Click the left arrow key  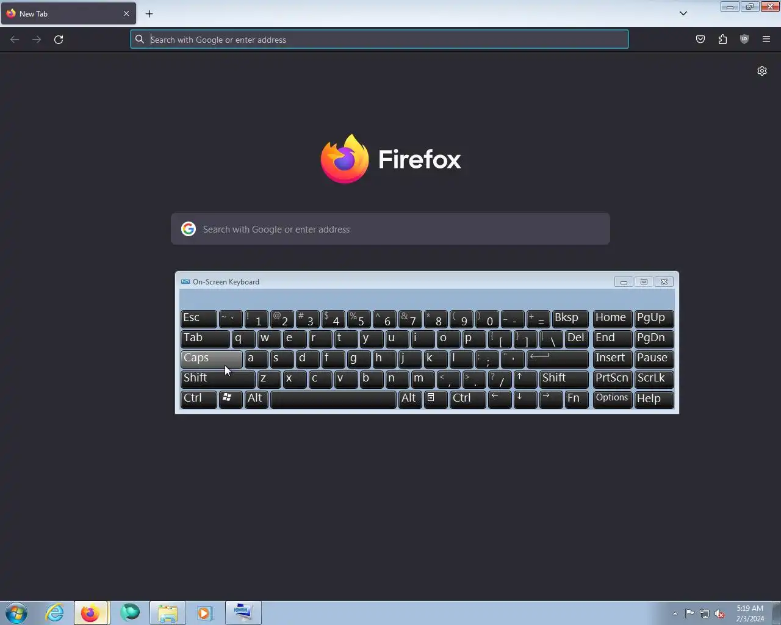pos(500,399)
